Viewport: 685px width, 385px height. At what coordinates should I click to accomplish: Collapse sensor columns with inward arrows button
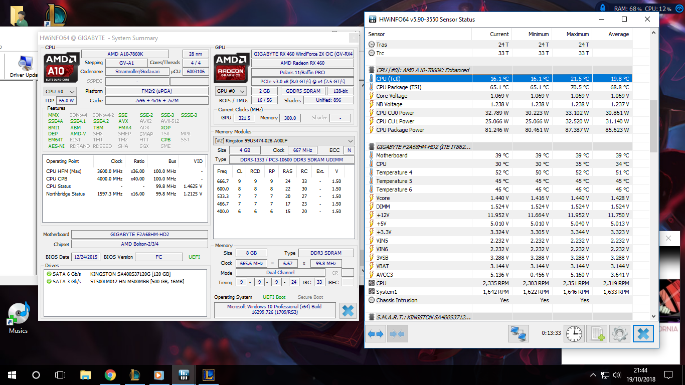coord(397,333)
